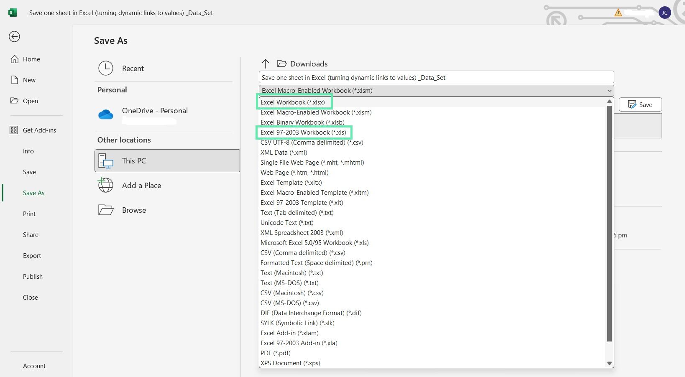Image resolution: width=685 pixels, height=377 pixels.
Task: Choose Web Page (*.htm, *.html)
Action: tap(432, 172)
